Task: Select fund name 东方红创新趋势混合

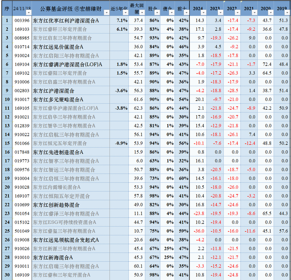Action: (56, 205)
